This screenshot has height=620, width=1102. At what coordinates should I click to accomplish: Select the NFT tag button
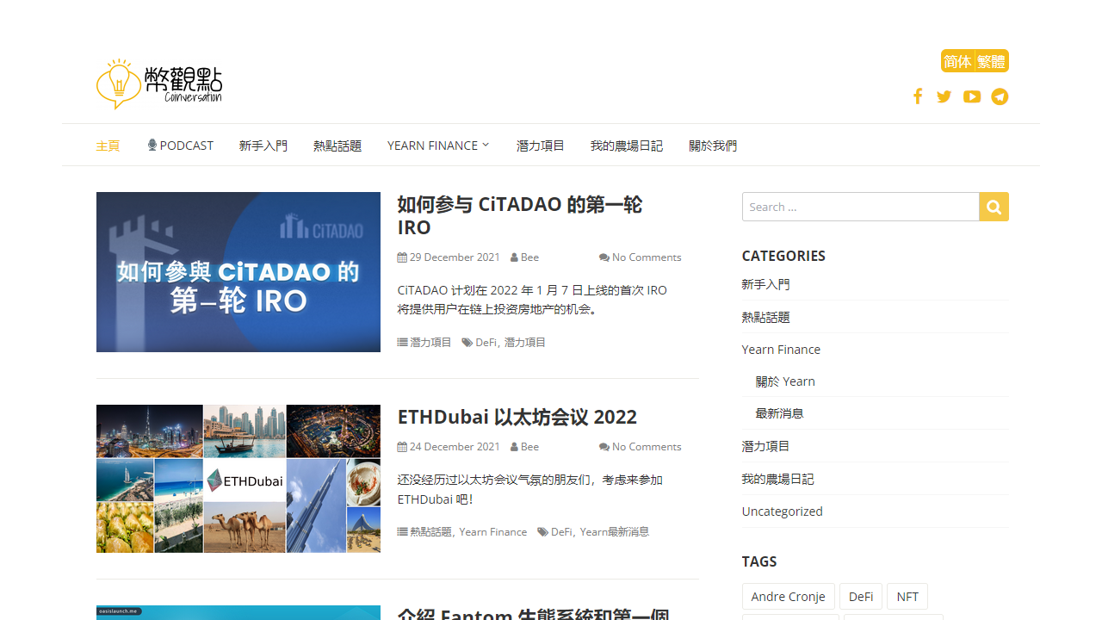point(907,597)
